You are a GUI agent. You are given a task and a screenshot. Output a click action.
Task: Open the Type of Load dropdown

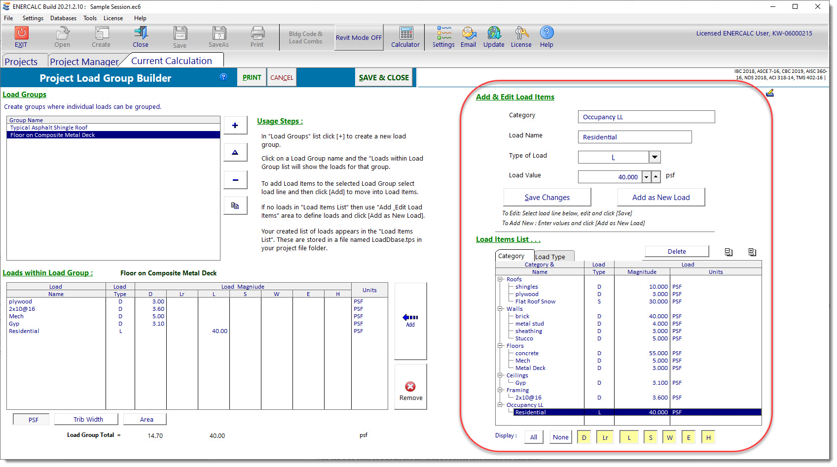click(x=655, y=157)
